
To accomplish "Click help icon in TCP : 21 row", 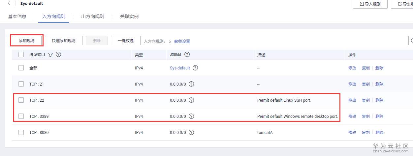I will [x=191, y=84].
